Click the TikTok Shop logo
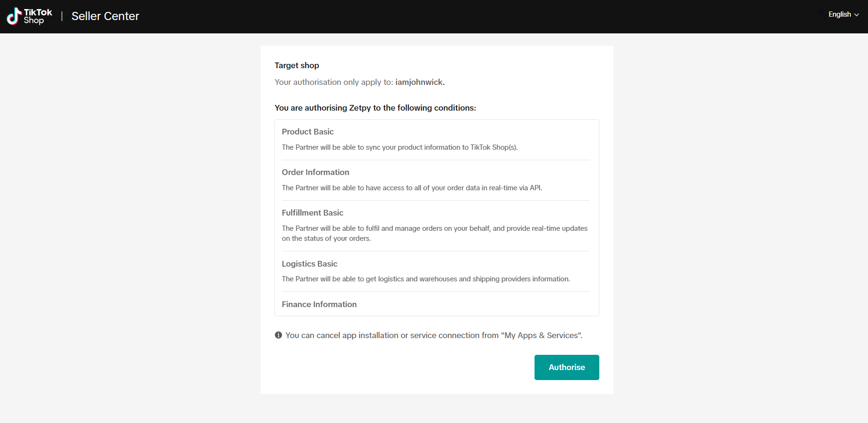The image size is (868, 423). [29, 16]
